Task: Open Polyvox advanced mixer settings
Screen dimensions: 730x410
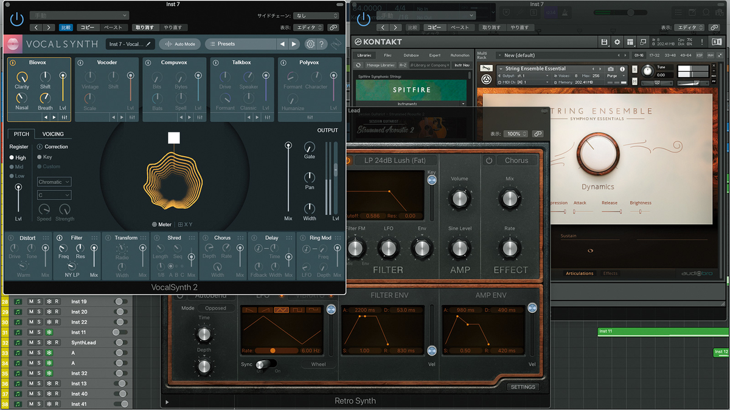Action: point(310,117)
